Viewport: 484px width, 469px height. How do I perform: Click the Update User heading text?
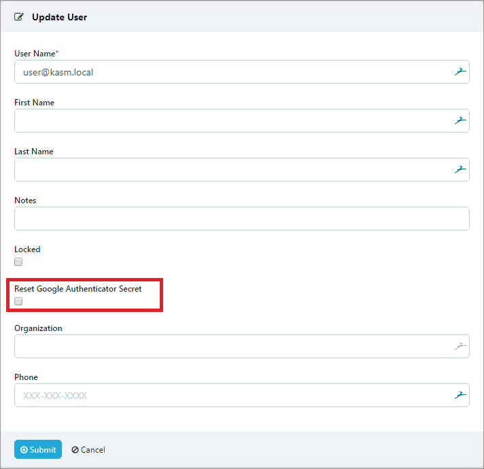click(x=59, y=17)
